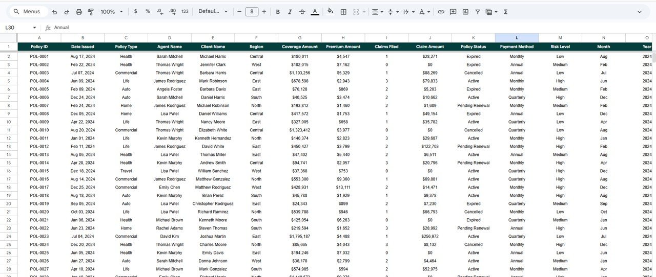Select agent name Rachel Adams
Screen dimensions: 656x277
[170, 228]
